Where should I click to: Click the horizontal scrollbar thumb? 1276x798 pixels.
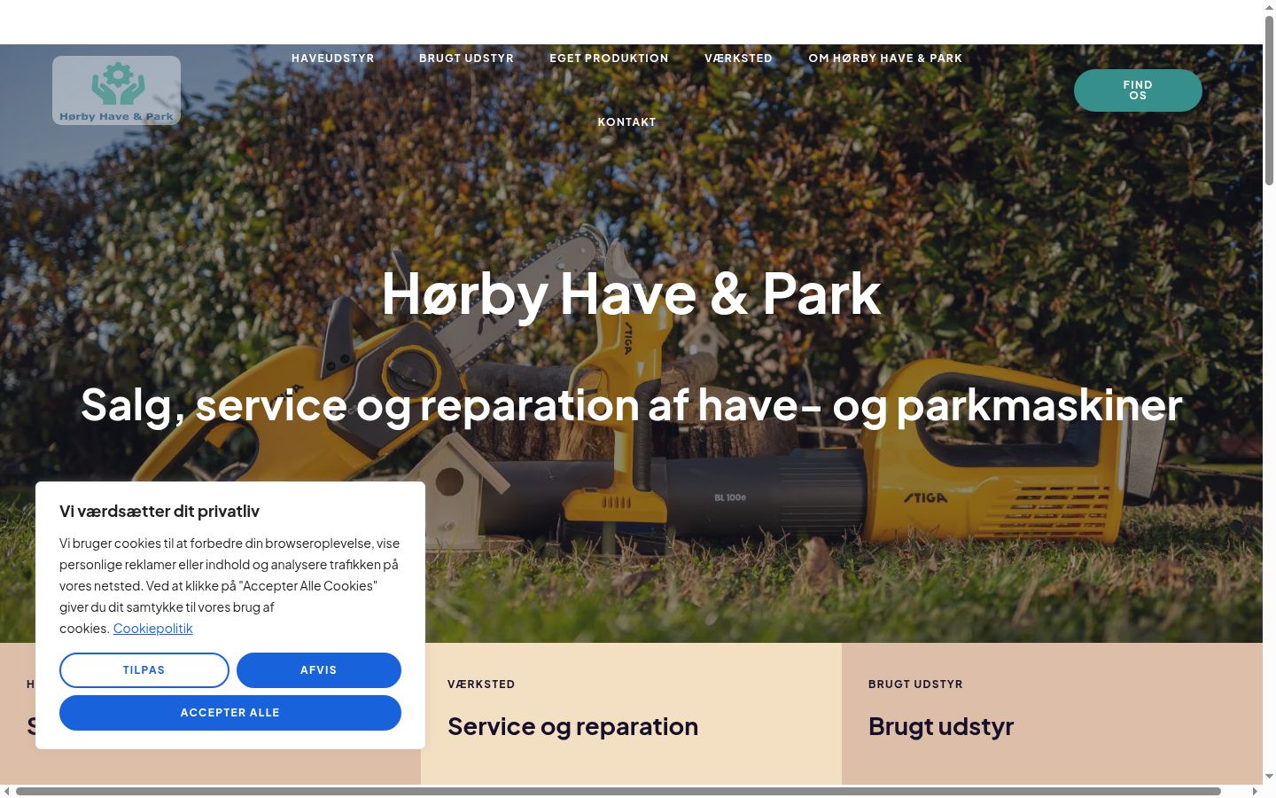pyautogui.click(x=619, y=791)
